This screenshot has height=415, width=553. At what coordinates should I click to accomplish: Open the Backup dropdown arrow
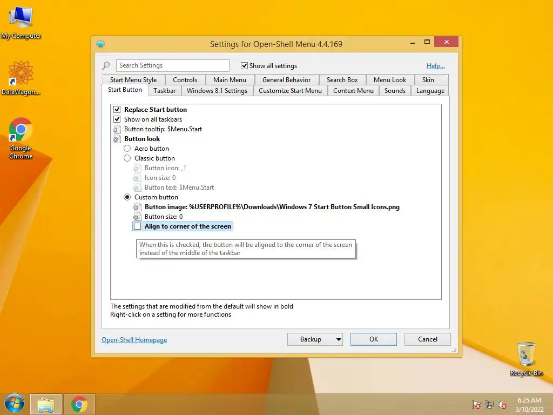(339, 339)
